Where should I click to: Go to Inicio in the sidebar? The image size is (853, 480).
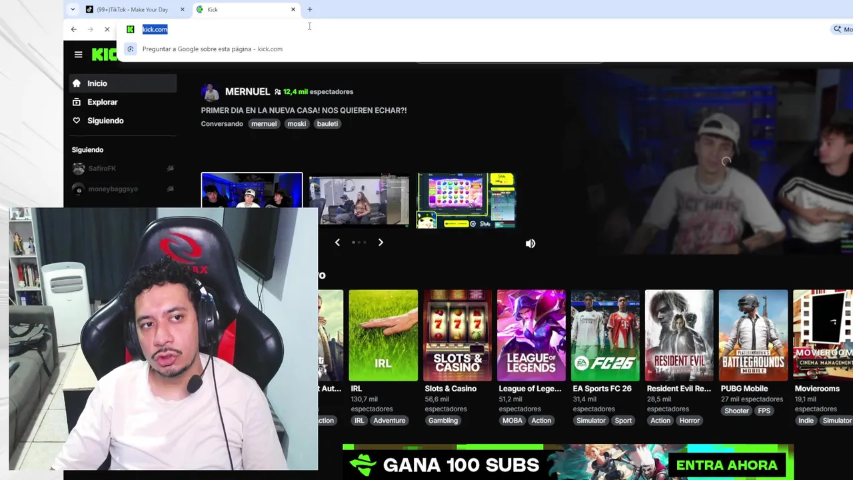123,83
